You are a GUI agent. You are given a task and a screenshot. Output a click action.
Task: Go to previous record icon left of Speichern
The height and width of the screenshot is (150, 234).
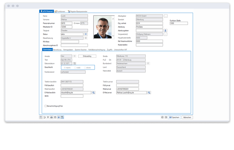(162, 117)
